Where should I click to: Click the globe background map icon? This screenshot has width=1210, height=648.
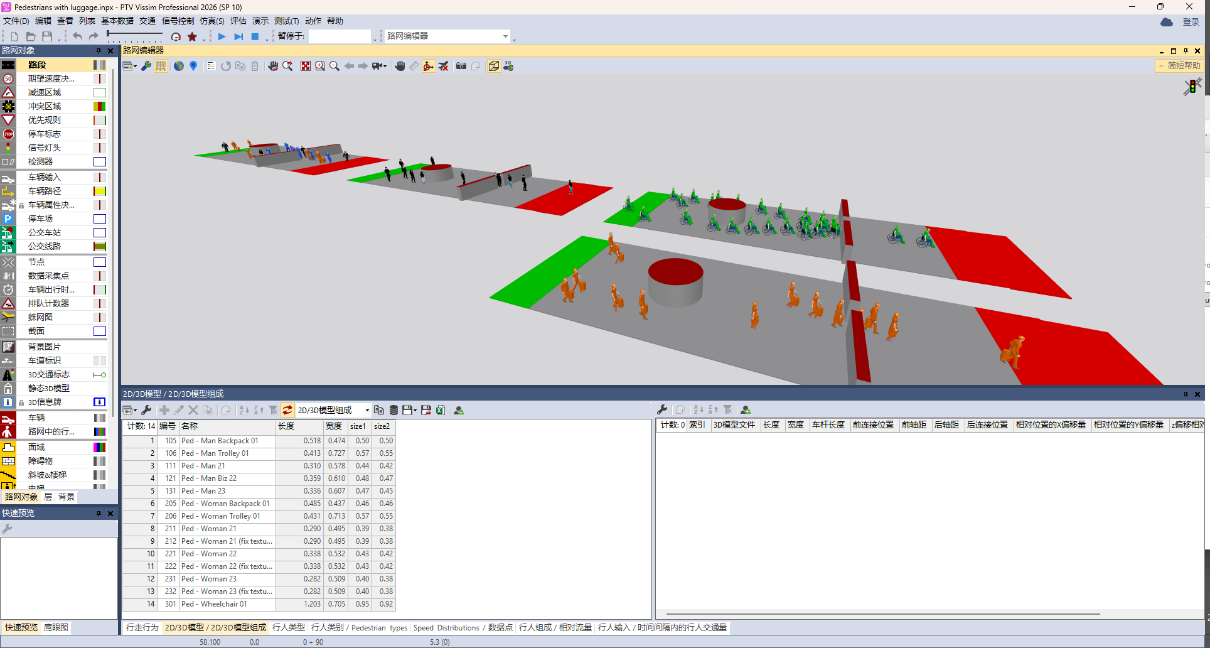click(x=179, y=66)
